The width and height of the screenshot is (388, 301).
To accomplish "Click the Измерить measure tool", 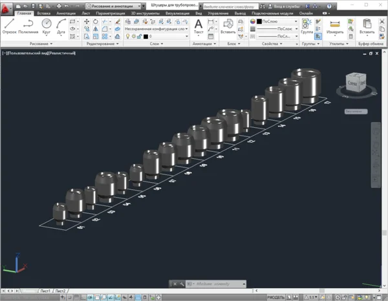I will pyautogui.click(x=335, y=27).
